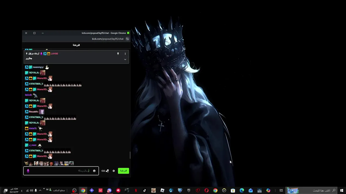Image resolution: width=346 pixels, height=194 pixels.
Task: Open LAY95 profile from pinned message
Action: [x=54, y=54]
